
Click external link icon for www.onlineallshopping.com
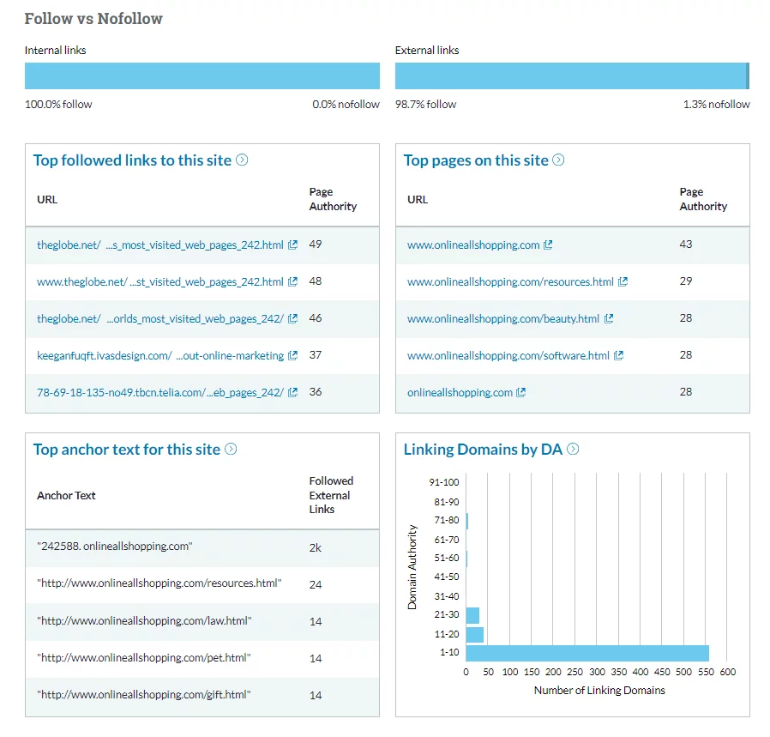[x=548, y=245]
